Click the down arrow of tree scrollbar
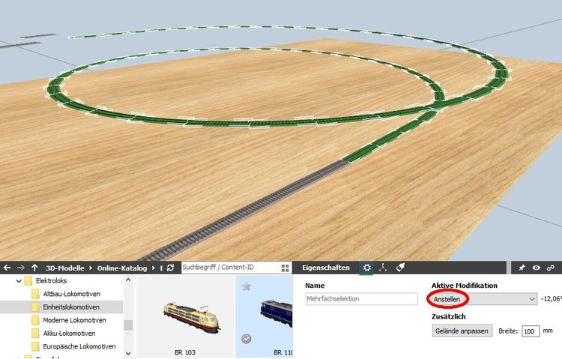 (128, 353)
